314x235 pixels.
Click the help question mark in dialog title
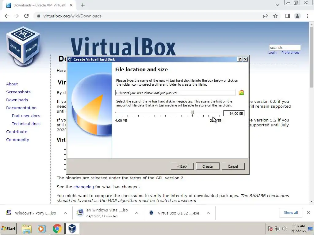[x=239, y=59]
